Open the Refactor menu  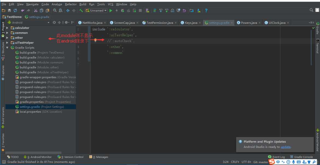(x=71, y=4)
